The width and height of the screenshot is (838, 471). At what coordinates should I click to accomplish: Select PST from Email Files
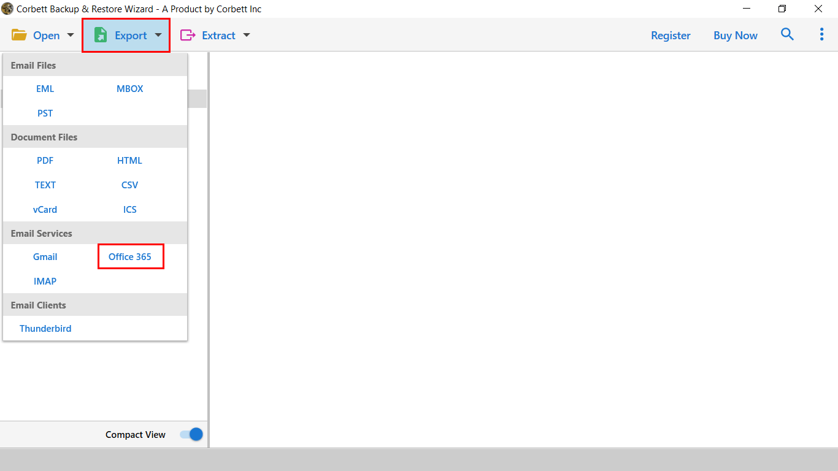[45, 113]
